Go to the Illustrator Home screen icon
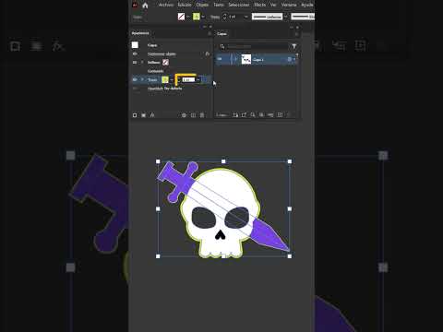The image size is (443, 332). pyautogui.click(x=145, y=6)
